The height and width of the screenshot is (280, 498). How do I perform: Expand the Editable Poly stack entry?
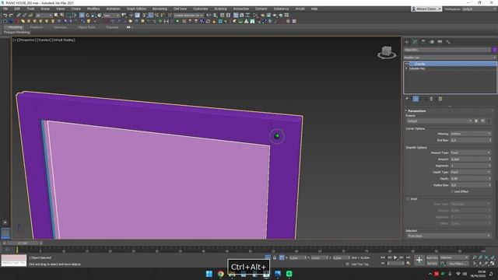point(406,68)
